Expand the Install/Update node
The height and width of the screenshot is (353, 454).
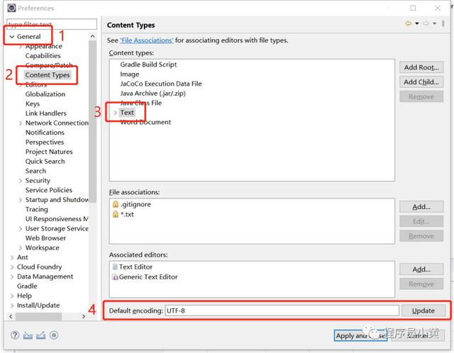pos(12,306)
